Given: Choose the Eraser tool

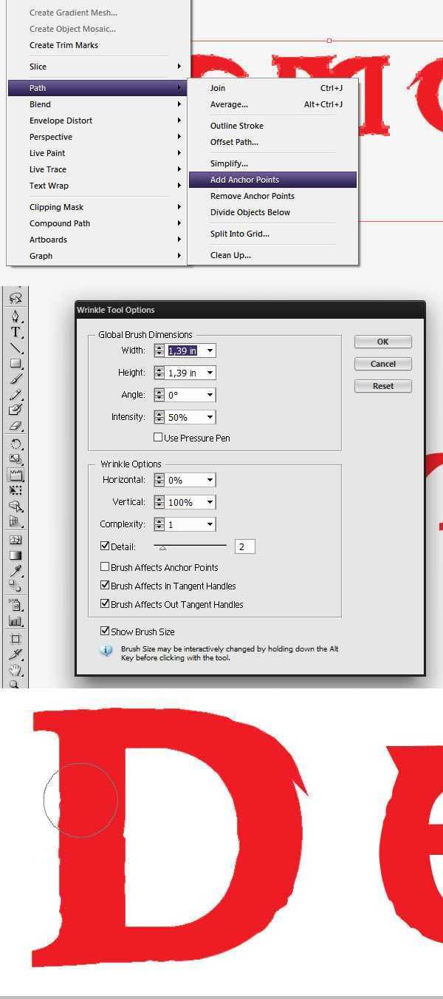Looking at the screenshot, I should point(15,427).
